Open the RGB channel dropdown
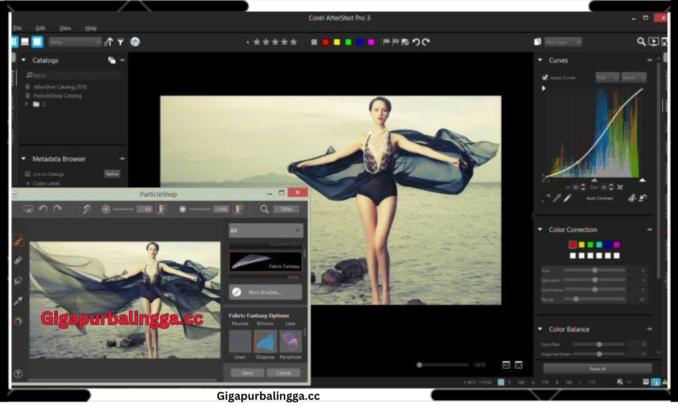The image size is (678, 406). (607, 77)
